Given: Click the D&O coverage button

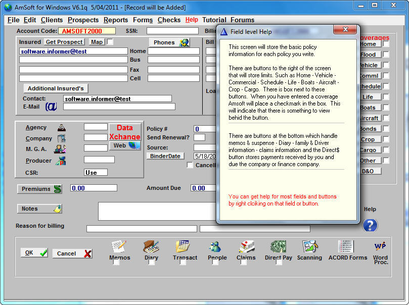Looking at the screenshot, I should tap(371, 171).
